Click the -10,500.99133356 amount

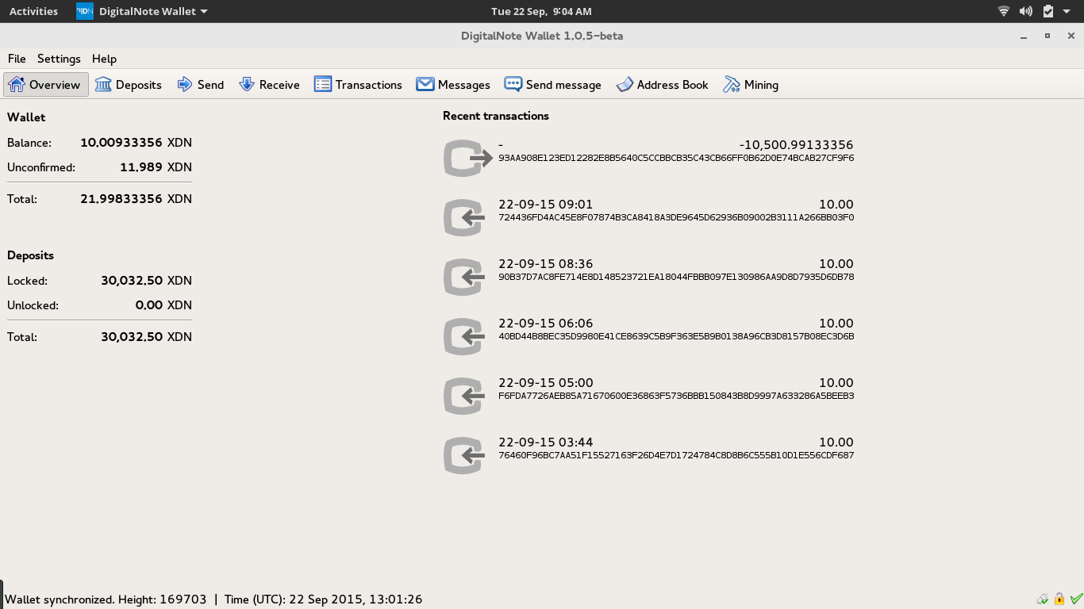796,145
